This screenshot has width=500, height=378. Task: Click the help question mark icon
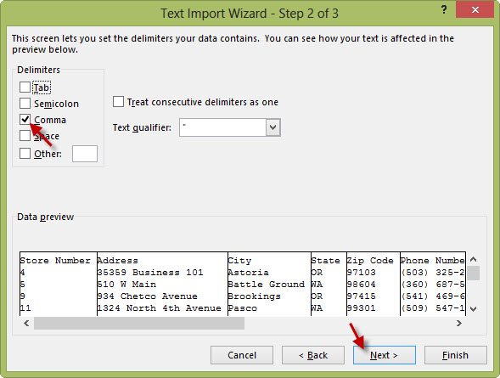point(444,9)
